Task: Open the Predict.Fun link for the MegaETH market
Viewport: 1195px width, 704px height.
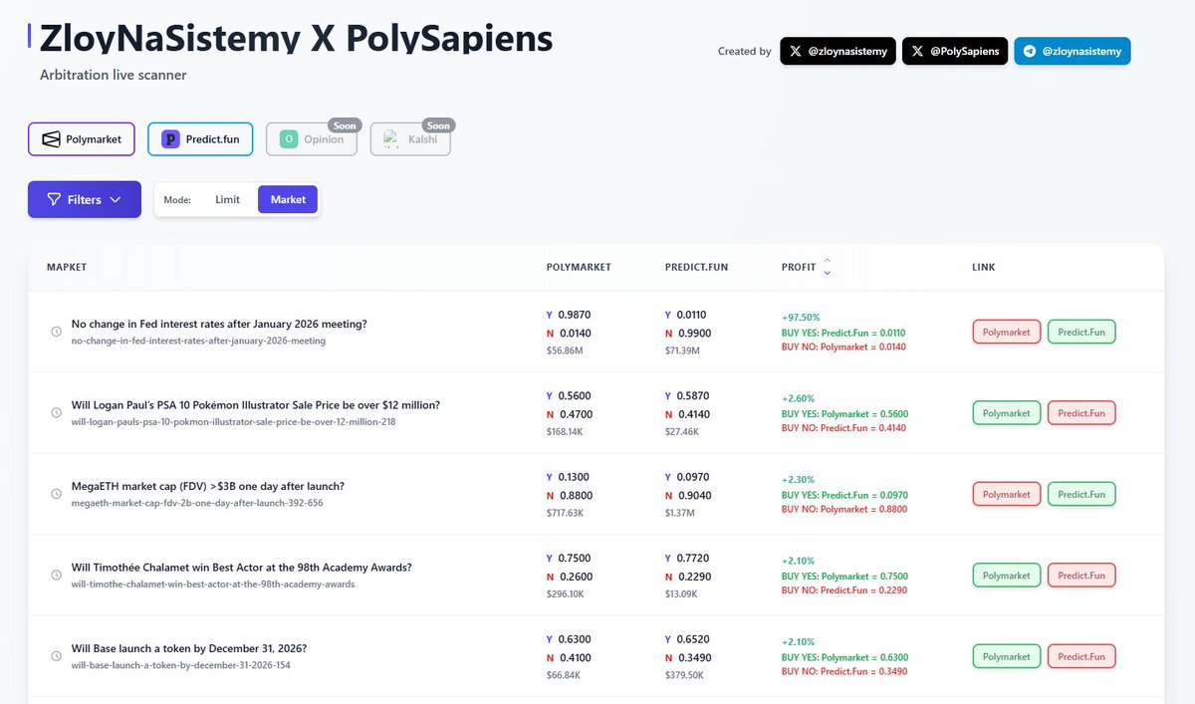Action: [x=1081, y=494]
